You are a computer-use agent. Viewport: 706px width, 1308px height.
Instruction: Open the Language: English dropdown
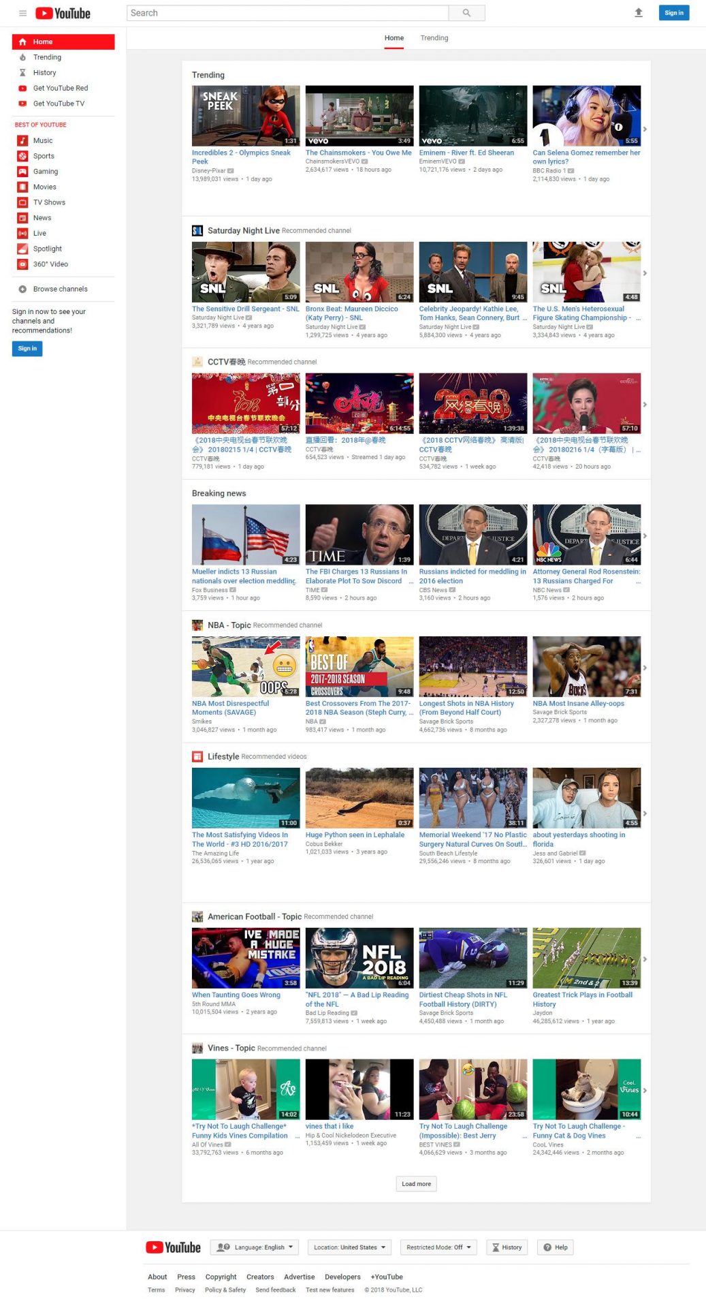[255, 1247]
